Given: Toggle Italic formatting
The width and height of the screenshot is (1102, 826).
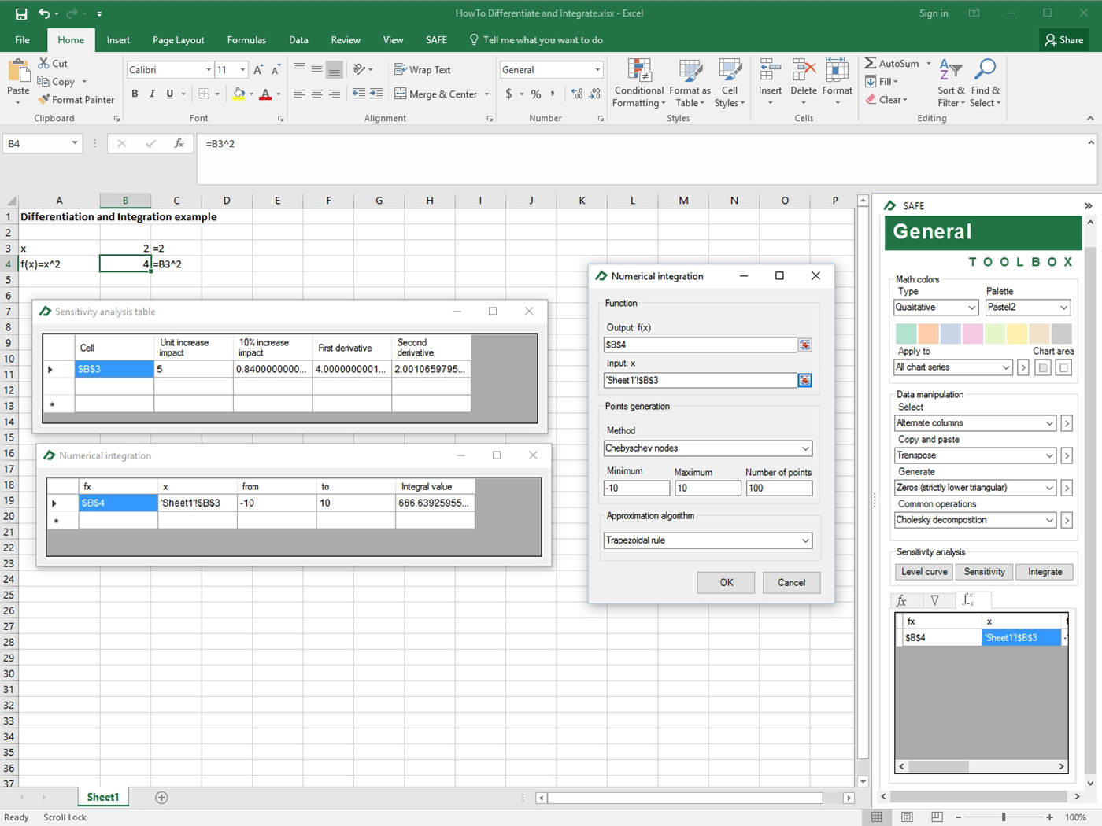Looking at the screenshot, I should tap(152, 94).
